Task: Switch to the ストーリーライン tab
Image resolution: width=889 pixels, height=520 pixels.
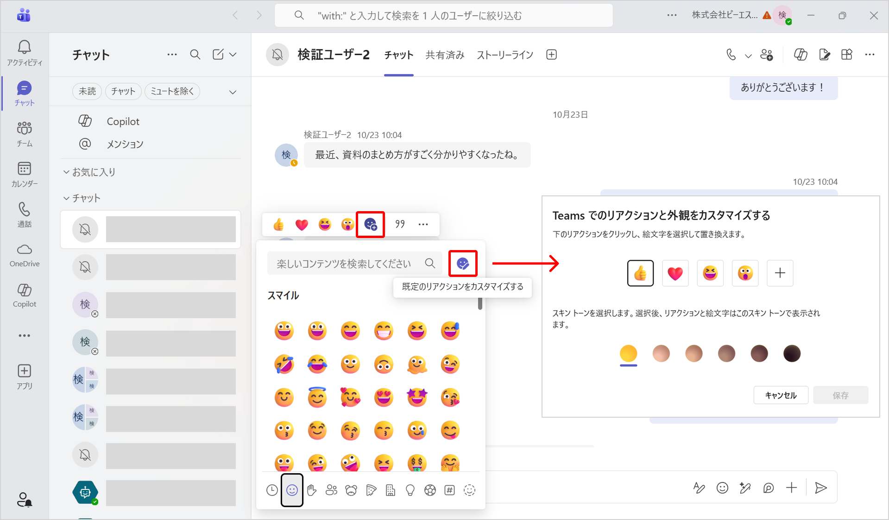Action: pyautogui.click(x=505, y=55)
